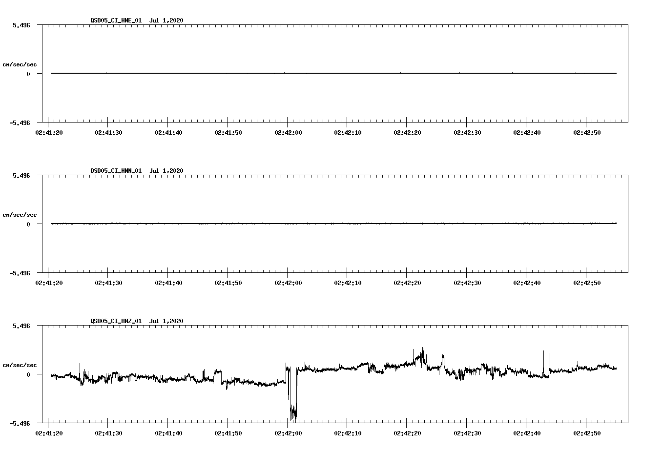Image resolution: width=663 pixels, height=451 pixels.
Task: Select the 02:41:20 timestamp under HNZ plot
Action: [x=48, y=433]
